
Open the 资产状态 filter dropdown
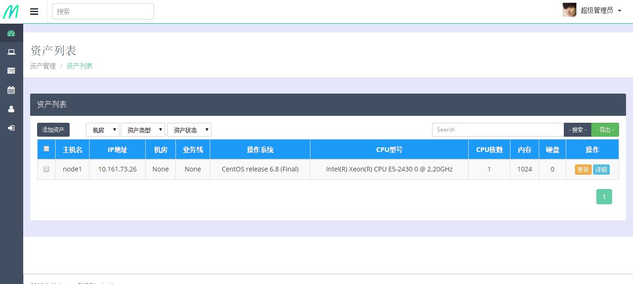(x=189, y=130)
